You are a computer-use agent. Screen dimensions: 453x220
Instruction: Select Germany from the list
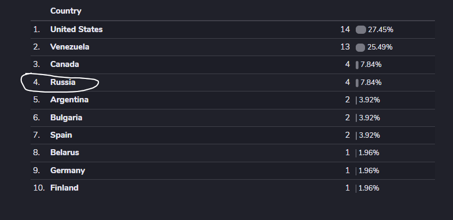click(x=67, y=170)
